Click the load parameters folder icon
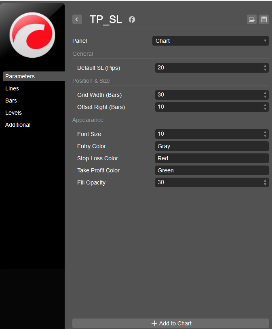 [x=252, y=19]
